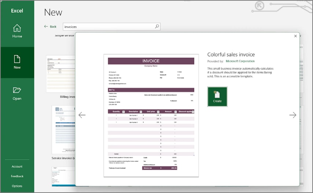The image size is (313, 193).
Task: Go to the Open page in the sidebar
Action: [17, 93]
